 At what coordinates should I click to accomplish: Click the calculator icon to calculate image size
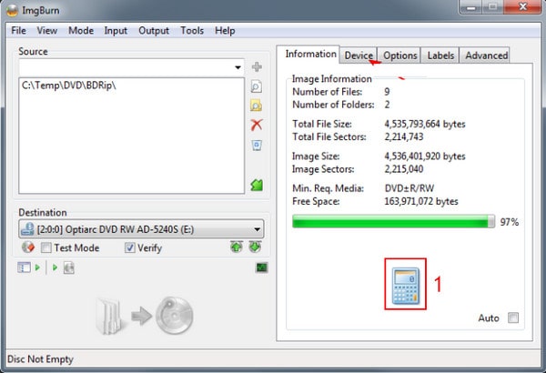[x=405, y=285]
